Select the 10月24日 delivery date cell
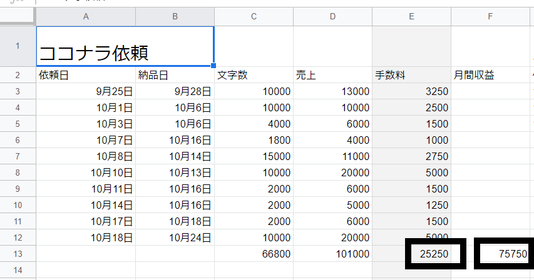 [175, 237]
